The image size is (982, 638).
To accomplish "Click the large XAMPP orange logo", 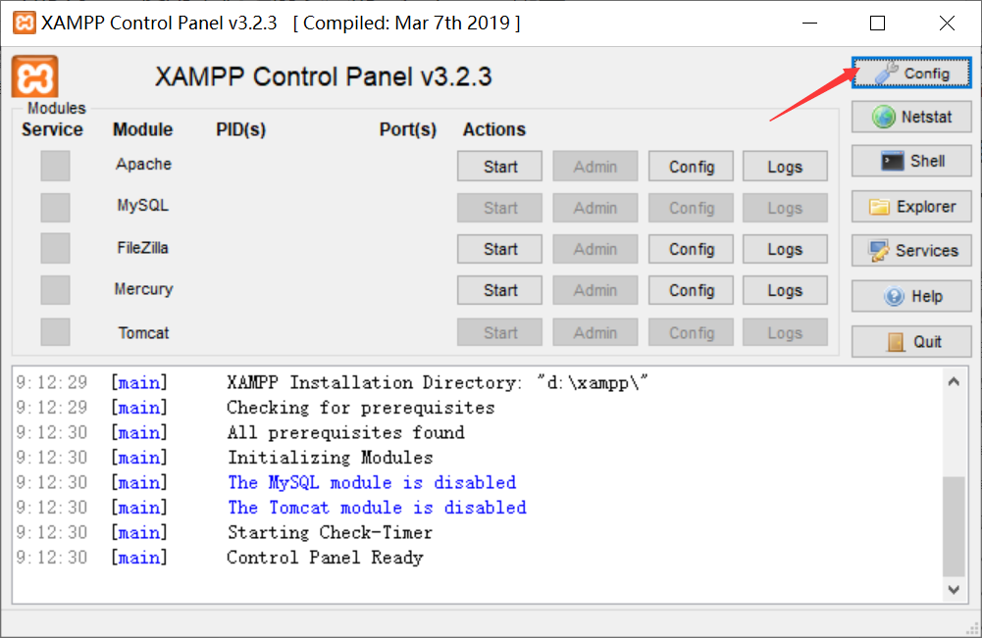I will (35, 77).
